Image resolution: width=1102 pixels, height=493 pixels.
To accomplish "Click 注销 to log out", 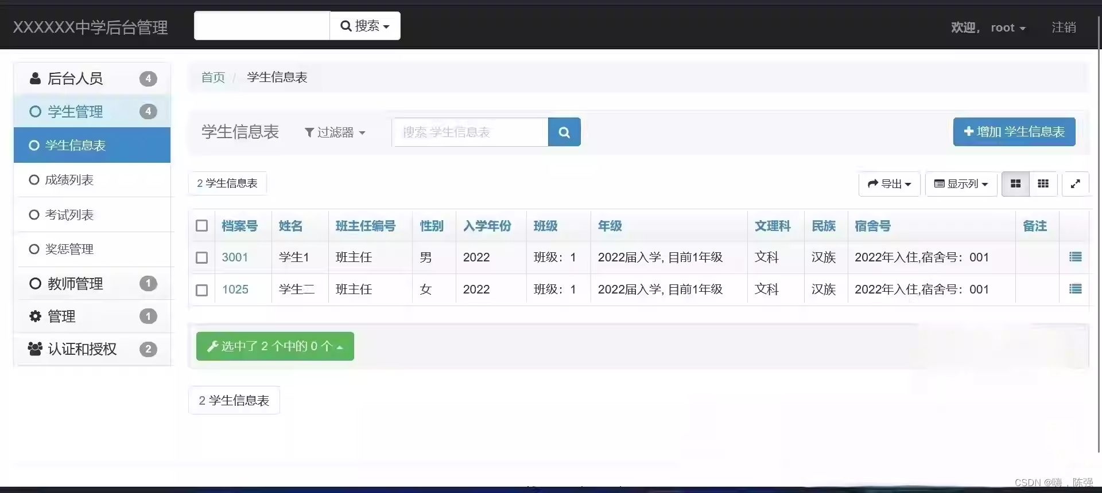I will click(1064, 28).
